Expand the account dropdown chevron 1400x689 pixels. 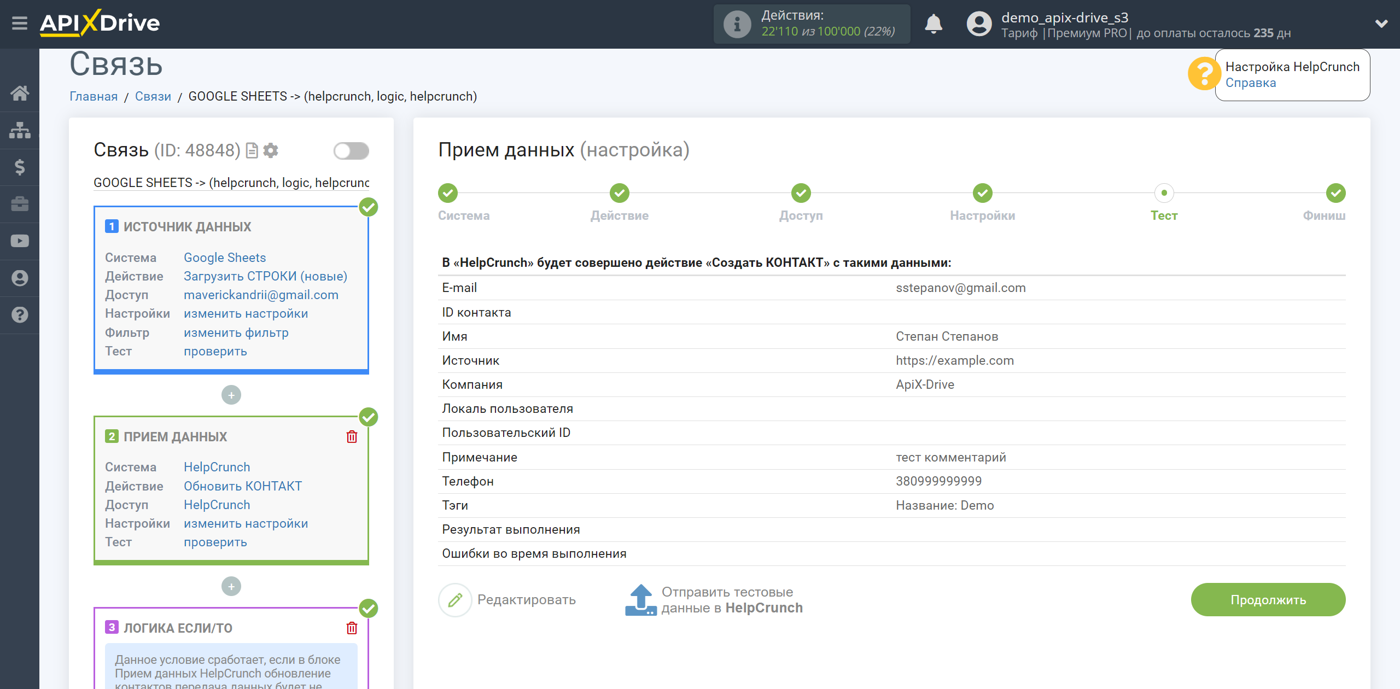point(1381,24)
